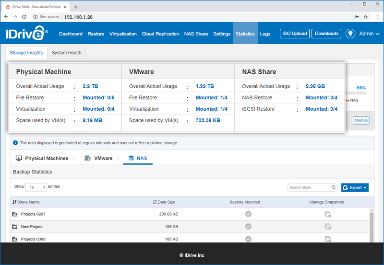
Task: Click VMware Space used 732.38 KB
Action: pos(208,120)
